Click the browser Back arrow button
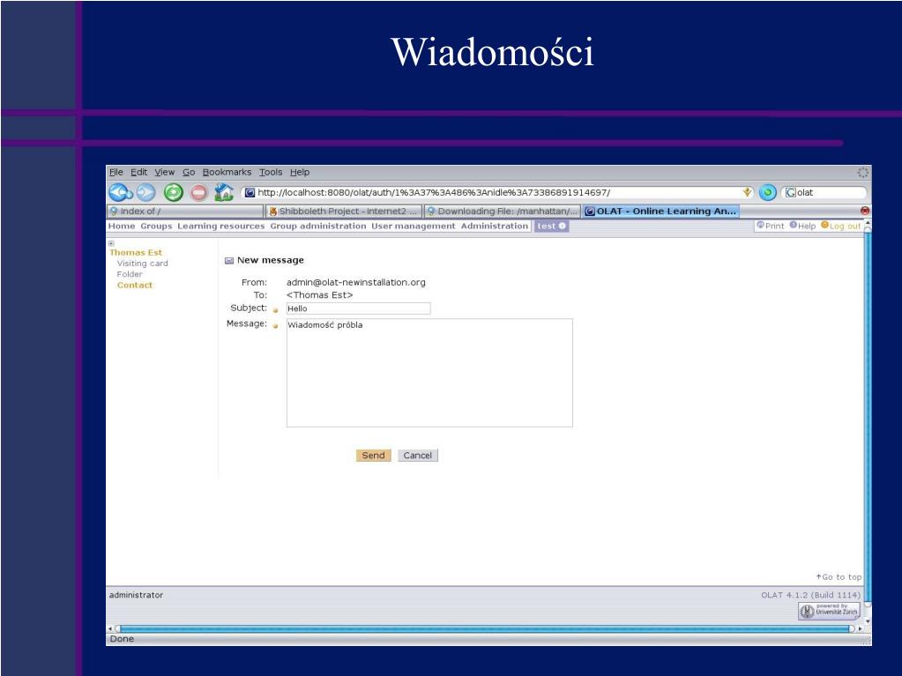Screen dimensions: 902x676 (121, 192)
